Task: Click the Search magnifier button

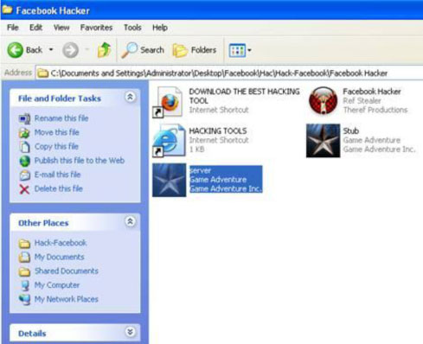Action: point(143,50)
